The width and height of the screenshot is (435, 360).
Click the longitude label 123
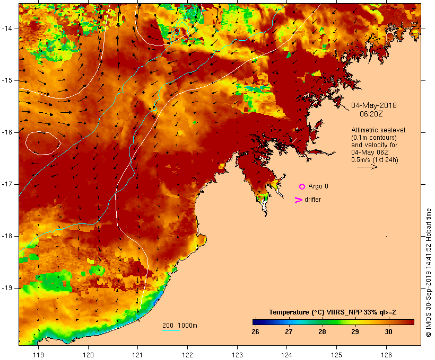pyautogui.click(x=237, y=355)
